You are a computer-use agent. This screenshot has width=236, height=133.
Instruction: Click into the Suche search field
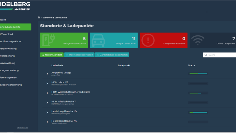[x=220, y=55]
